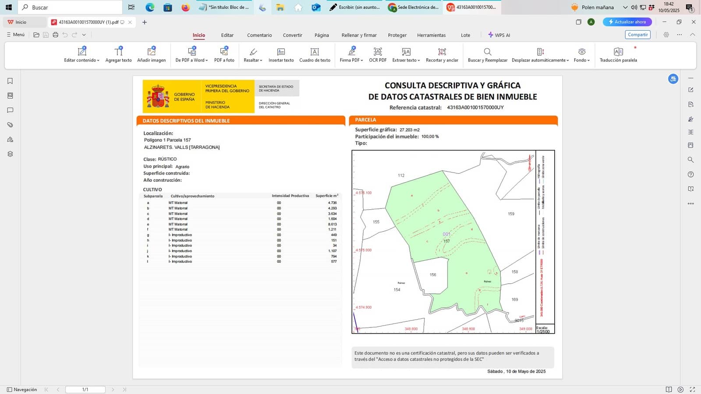701x394 pixels.
Task: Launch Traducción paralela
Action: 618,55
